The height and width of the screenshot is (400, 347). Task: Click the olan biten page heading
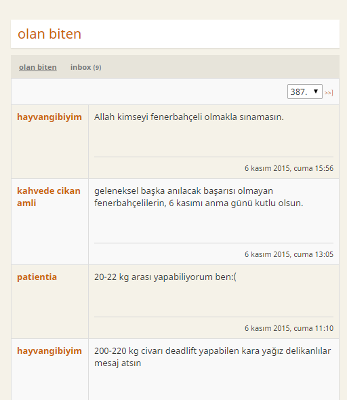(49, 34)
